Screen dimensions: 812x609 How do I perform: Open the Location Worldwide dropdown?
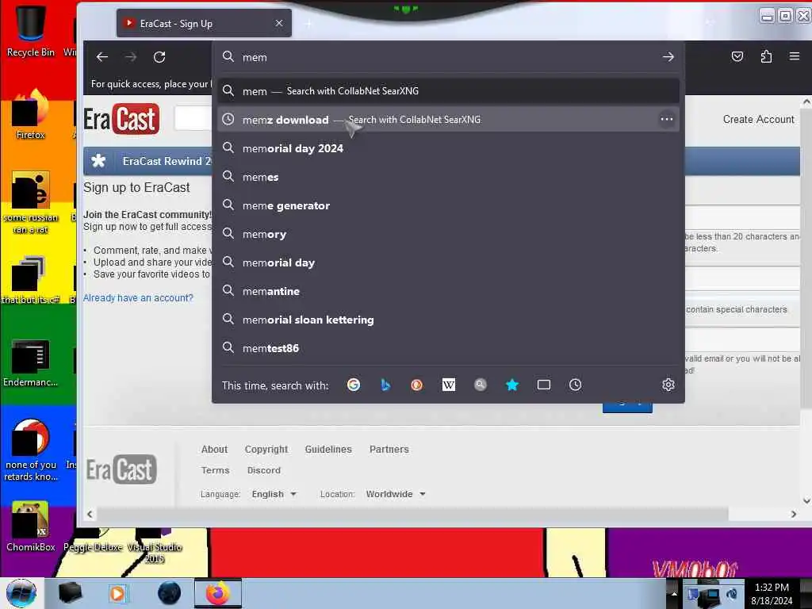pyautogui.click(x=396, y=494)
